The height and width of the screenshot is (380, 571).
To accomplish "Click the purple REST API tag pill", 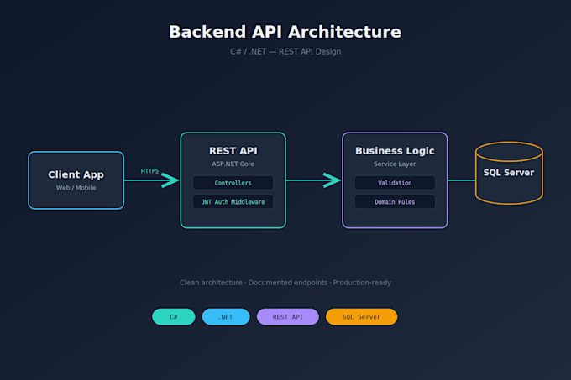I will (x=288, y=317).
